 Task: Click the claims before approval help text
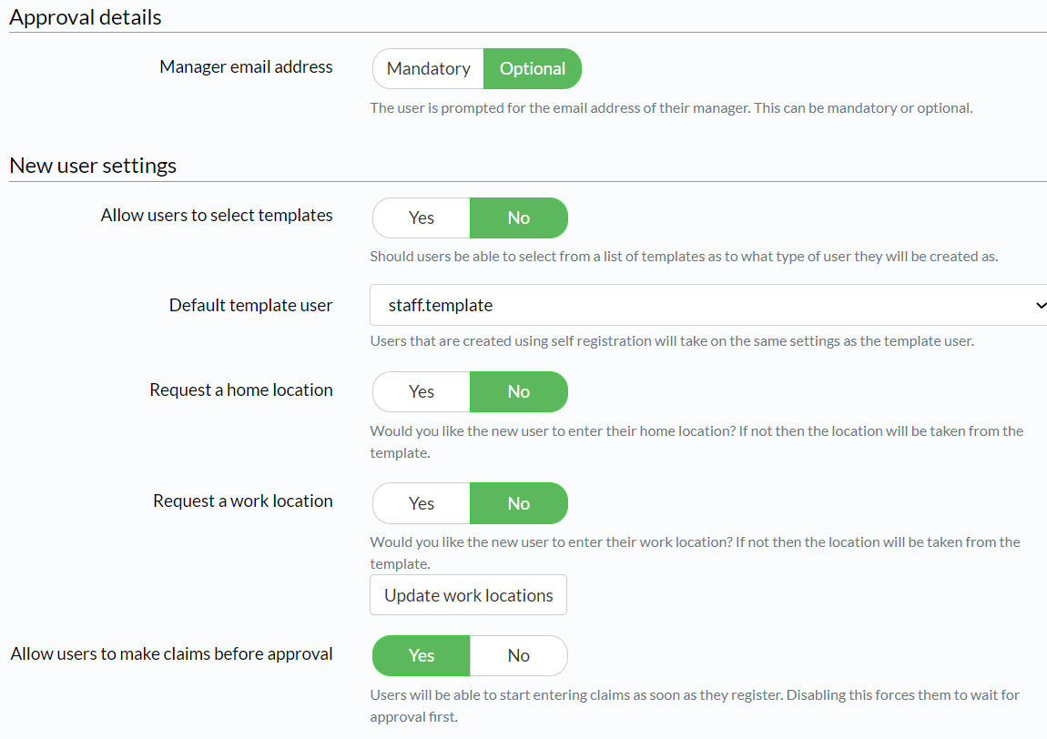click(695, 705)
